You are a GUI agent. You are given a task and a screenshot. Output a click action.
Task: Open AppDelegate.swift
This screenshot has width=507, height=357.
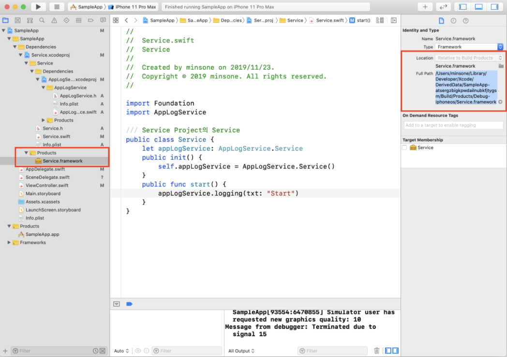coord(45,169)
